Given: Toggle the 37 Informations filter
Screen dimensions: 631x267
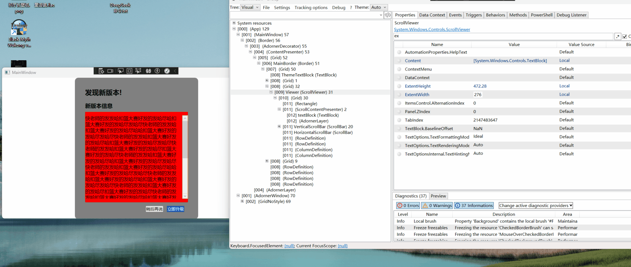Looking at the screenshot, I should point(474,205).
